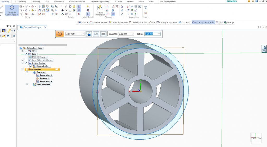Click the Image insert icon
This screenshot has width=267, height=147.
[146, 13]
